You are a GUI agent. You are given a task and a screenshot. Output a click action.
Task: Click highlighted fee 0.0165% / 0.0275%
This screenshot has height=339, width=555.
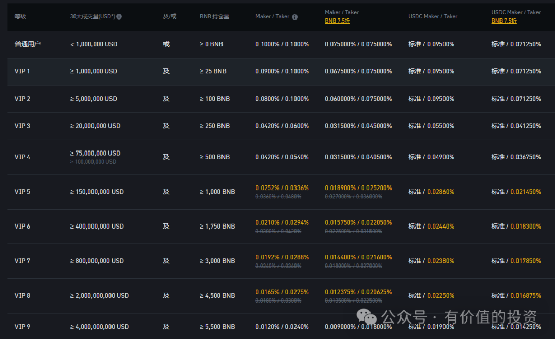point(282,292)
